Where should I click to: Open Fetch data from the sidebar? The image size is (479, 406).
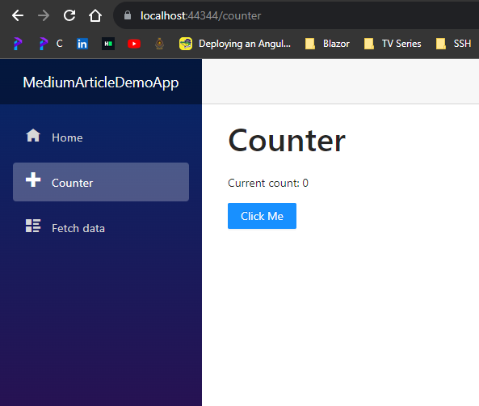101,227
